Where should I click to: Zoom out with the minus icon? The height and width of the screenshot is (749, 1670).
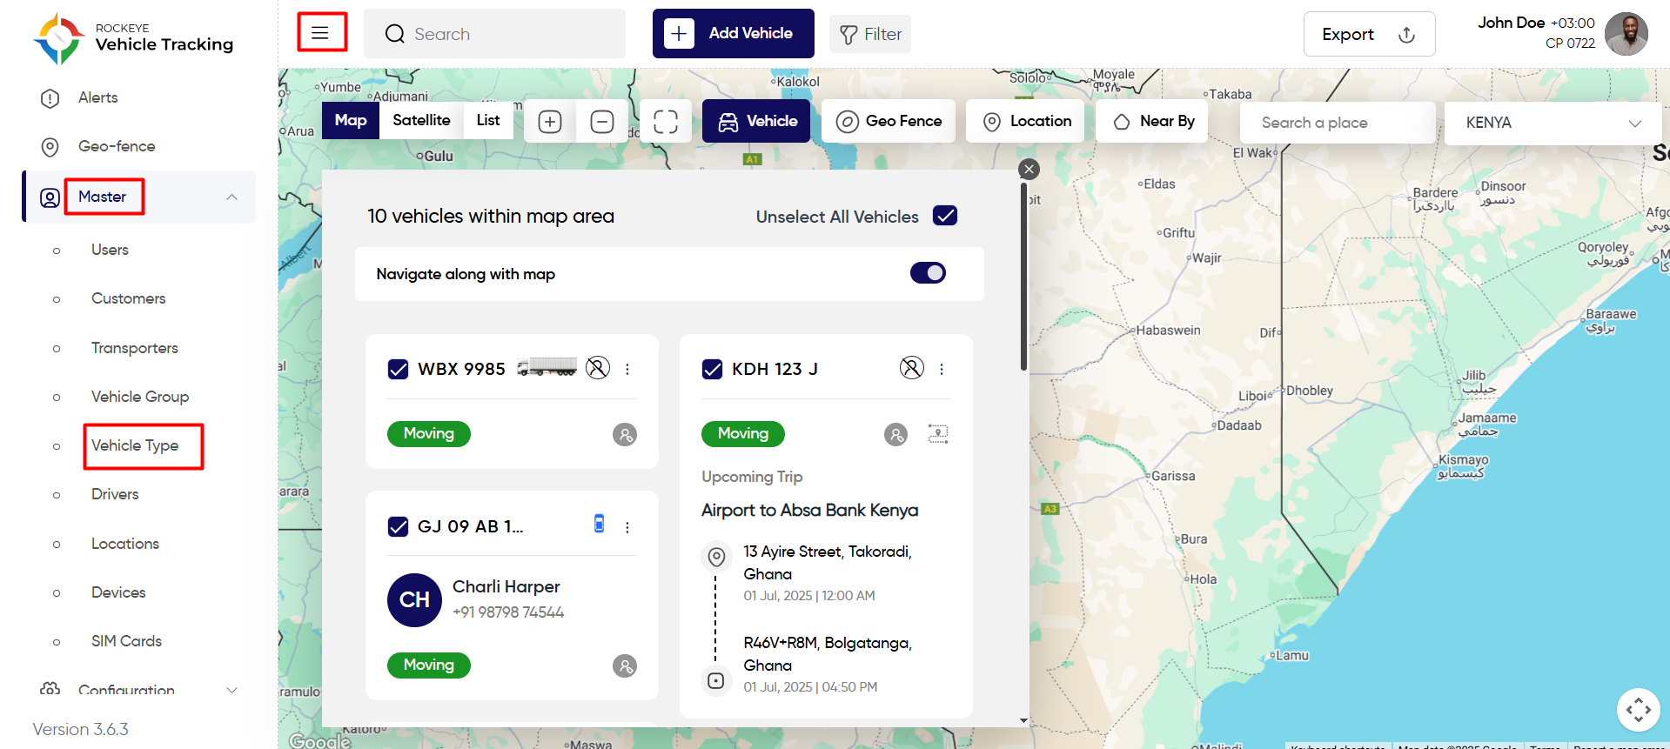602,122
